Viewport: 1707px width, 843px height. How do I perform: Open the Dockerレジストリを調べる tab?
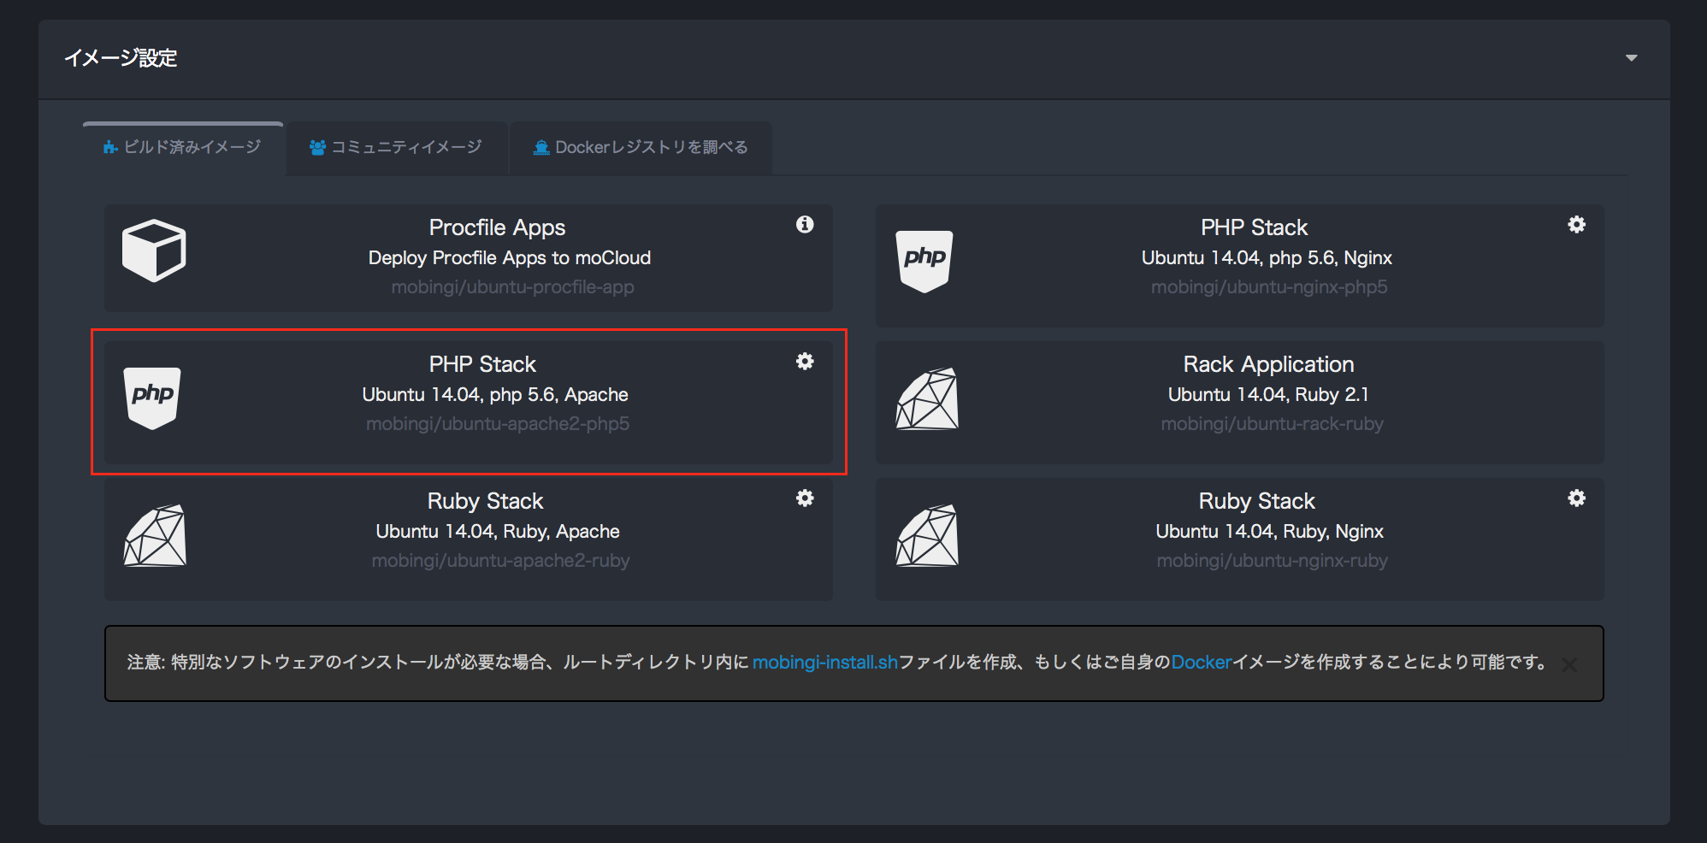[640, 147]
